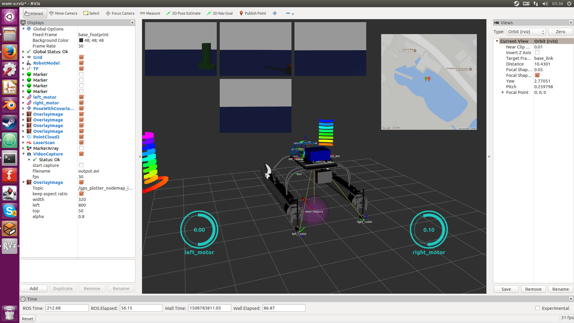Enable the MarkerArray display checkbox

click(x=81, y=148)
